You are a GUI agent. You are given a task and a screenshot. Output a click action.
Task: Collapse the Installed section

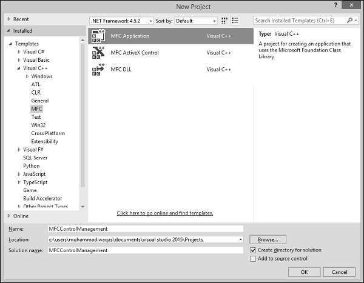pos(8,31)
